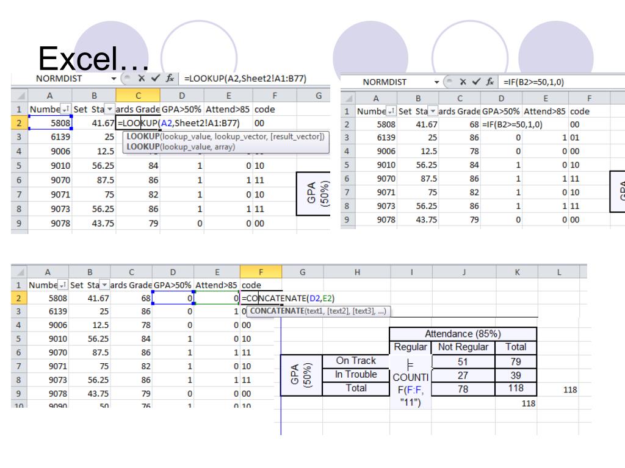625x468 pixels.
Task: Click the 'In Trouble' row label
Action: 356,375
